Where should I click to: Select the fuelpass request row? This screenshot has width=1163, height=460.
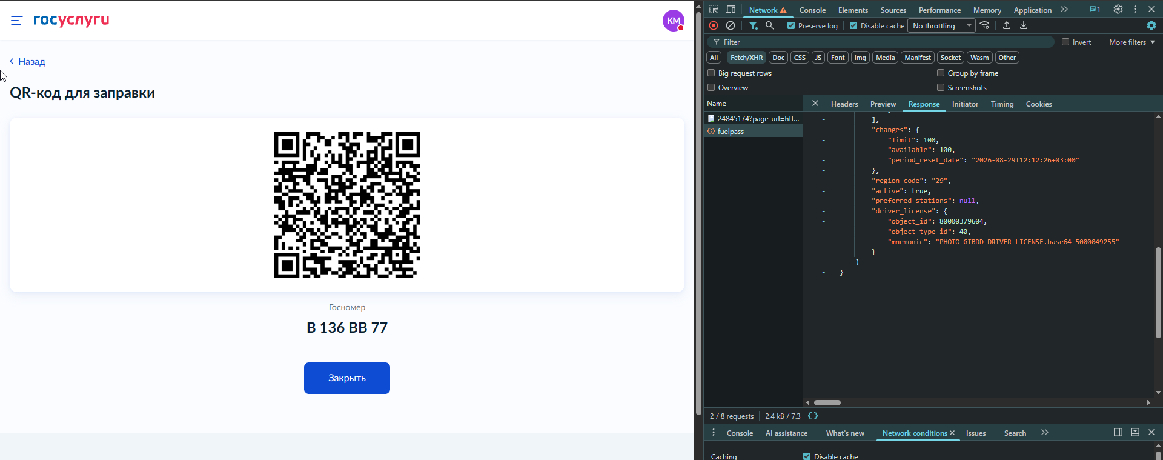754,131
